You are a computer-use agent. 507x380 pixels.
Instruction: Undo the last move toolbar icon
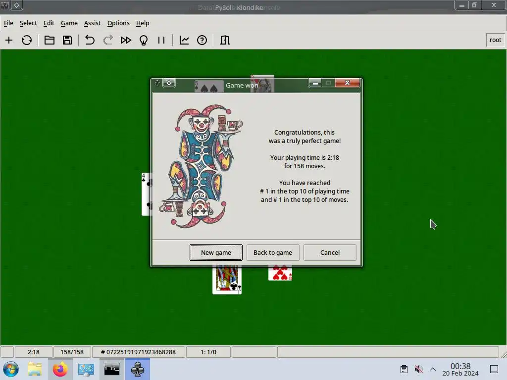90,40
